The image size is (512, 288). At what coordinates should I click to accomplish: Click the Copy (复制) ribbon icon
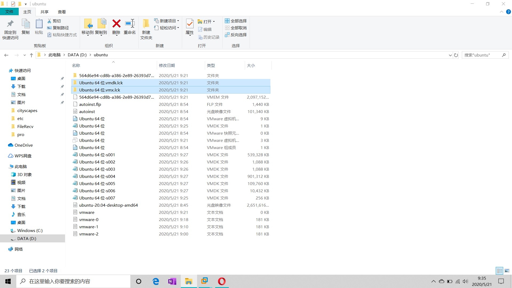(26, 27)
